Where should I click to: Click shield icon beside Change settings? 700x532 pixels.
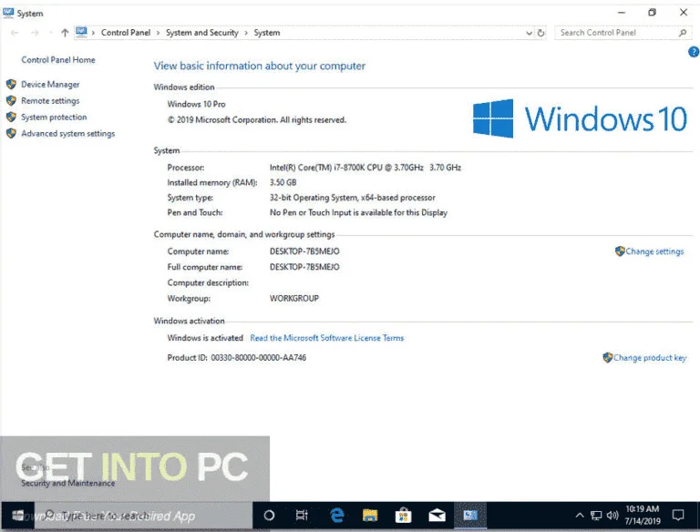620,251
